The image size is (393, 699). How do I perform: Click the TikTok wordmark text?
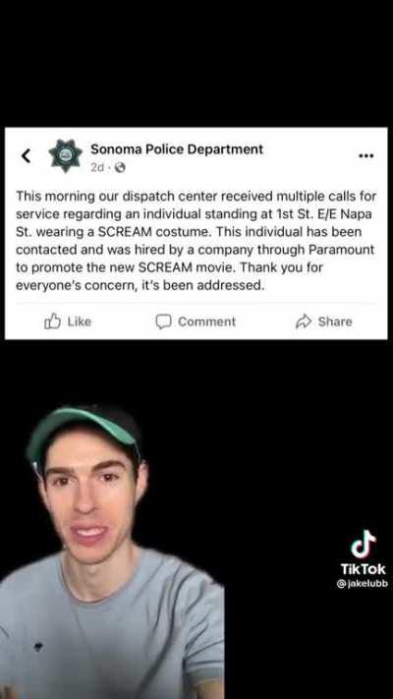tap(364, 569)
